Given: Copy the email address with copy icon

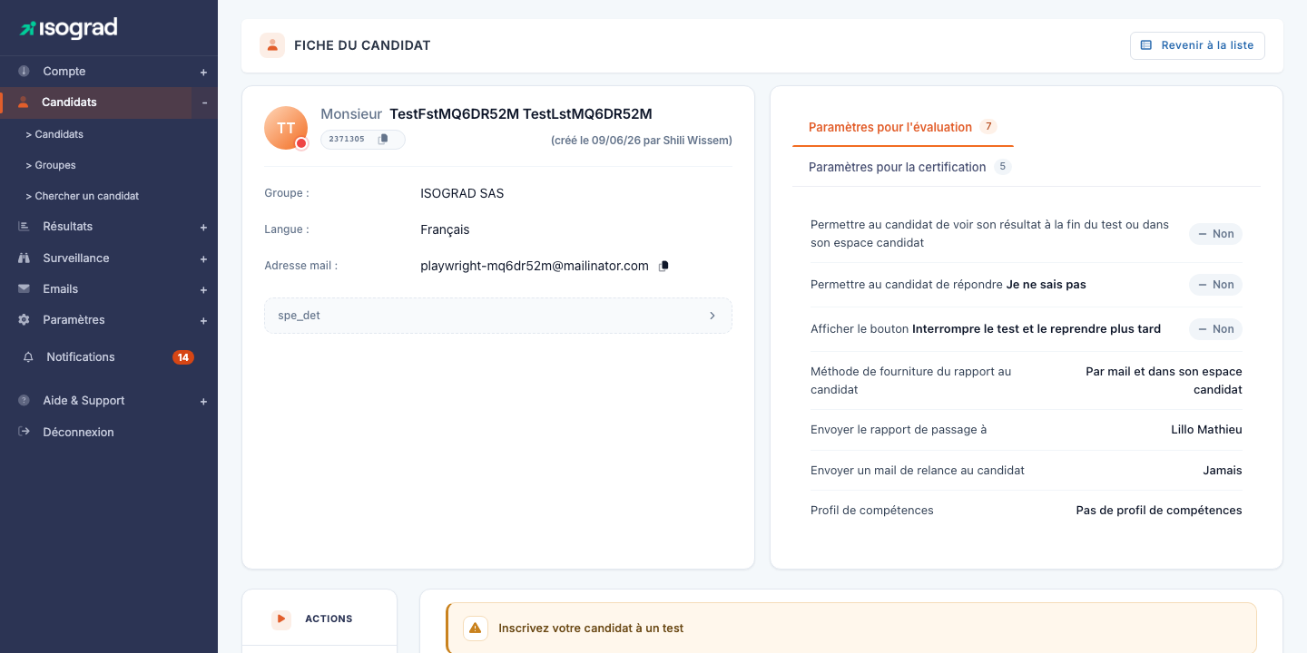Looking at the screenshot, I should coord(663,266).
